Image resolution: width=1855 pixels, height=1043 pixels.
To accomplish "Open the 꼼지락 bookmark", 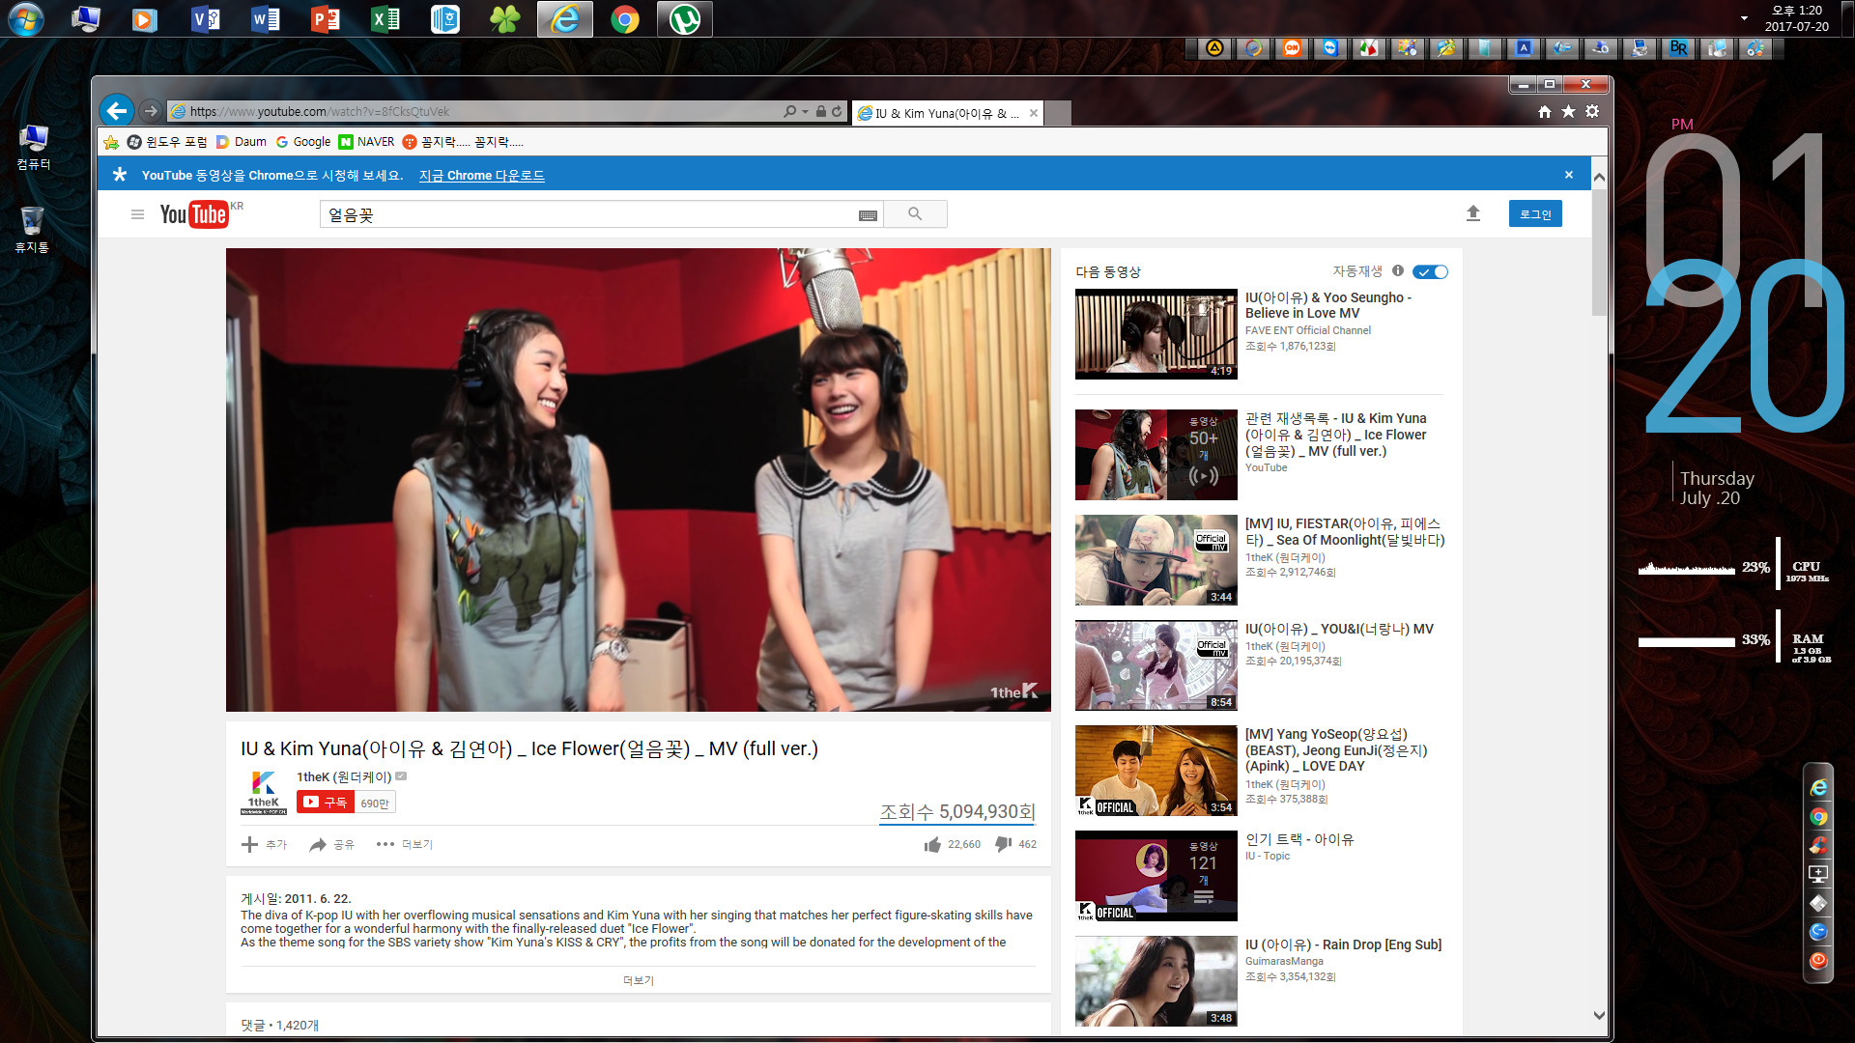I will click(463, 142).
